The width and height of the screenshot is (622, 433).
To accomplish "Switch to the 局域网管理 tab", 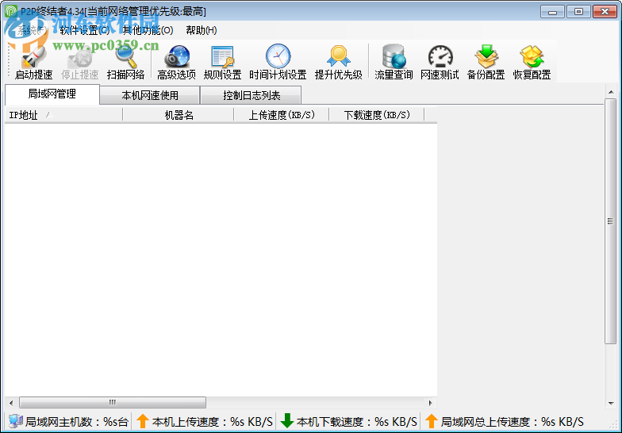I will tap(52, 94).
